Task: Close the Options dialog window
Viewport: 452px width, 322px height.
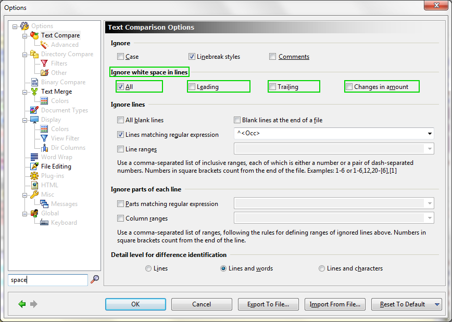Action: point(436,5)
